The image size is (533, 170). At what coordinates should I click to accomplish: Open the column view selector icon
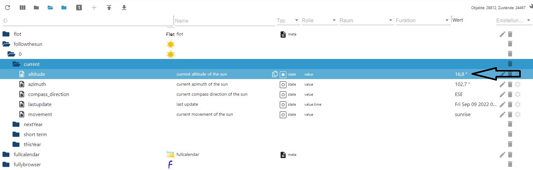23,8
